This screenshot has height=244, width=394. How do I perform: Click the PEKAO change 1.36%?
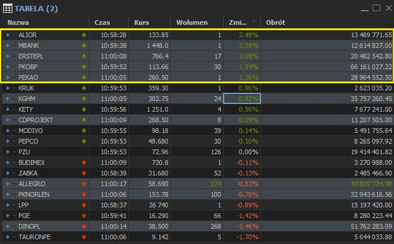click(x=248, y=77)
